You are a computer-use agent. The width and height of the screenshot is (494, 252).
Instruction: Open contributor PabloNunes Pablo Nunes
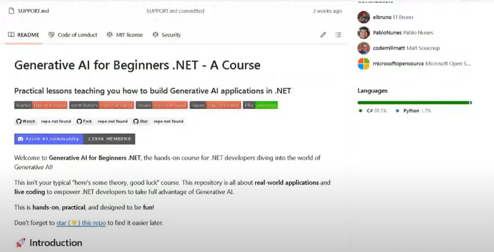(x=403, y=33)
